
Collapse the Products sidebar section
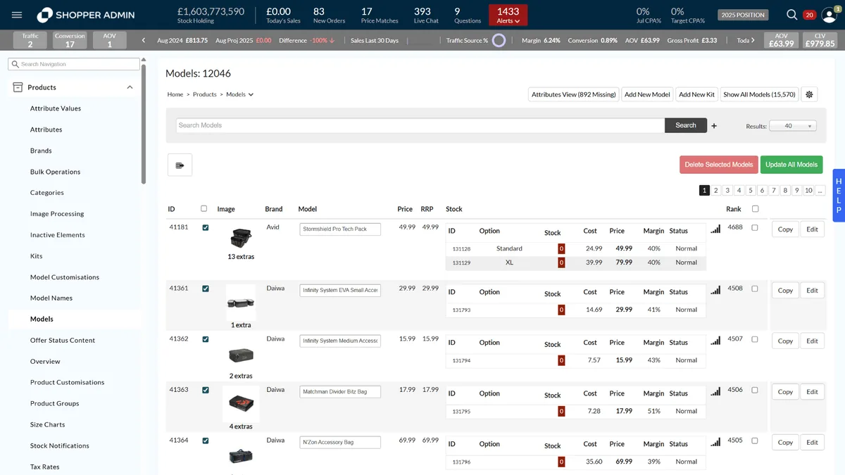[x=130, y=87]
